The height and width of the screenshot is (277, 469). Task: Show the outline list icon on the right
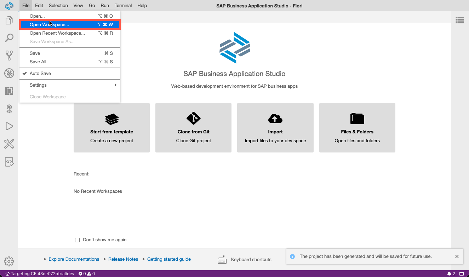tap(460, 21)
